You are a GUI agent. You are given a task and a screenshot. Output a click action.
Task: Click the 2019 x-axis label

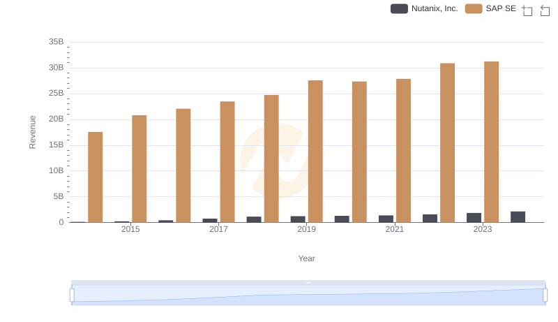click(x=306, y=229)
